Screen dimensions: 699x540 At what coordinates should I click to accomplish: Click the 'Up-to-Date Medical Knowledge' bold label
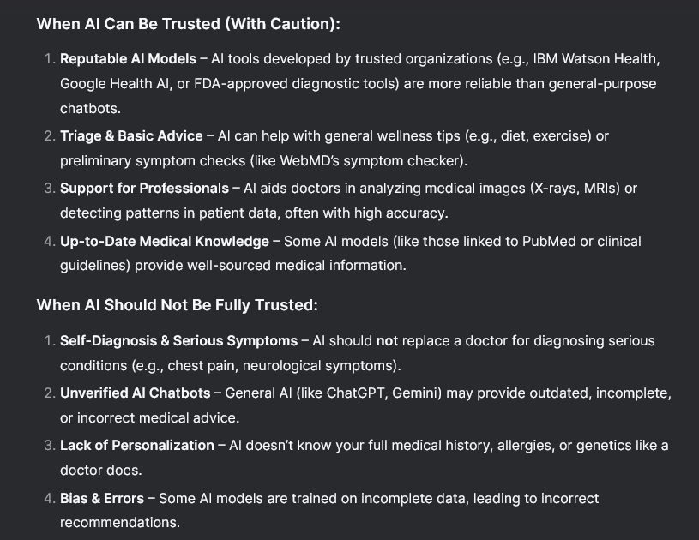pyautogui.click(x=165, y=242)
